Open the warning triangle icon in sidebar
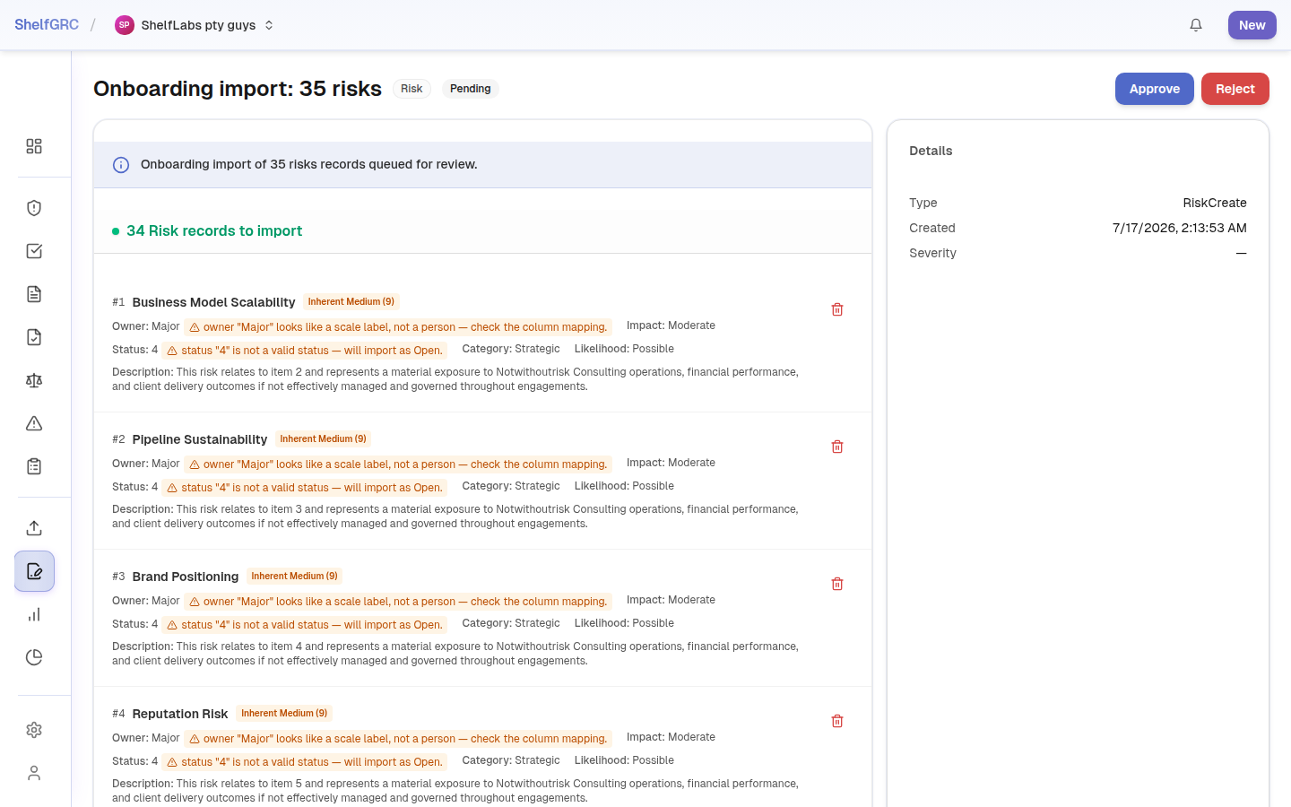Screen dimensions: 1291x807 coord(34,423)
